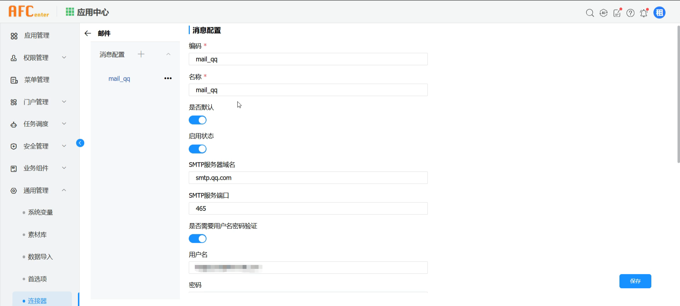Toggle the 是否需要用户名密码验证 switch
This screenshot has height=306, width=680.
(198, 239)
